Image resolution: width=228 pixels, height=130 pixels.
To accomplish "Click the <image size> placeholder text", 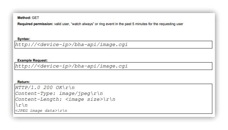I will [84, 99].
